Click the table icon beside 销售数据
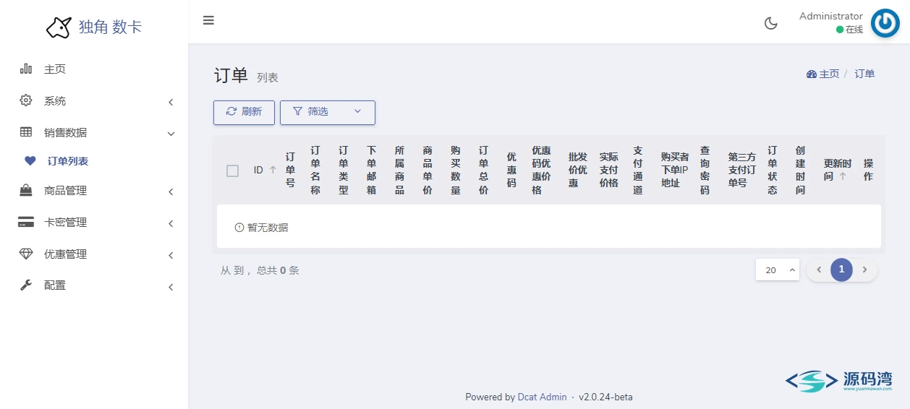This screenshot has height=409, width=910. [x=26, y=132]
